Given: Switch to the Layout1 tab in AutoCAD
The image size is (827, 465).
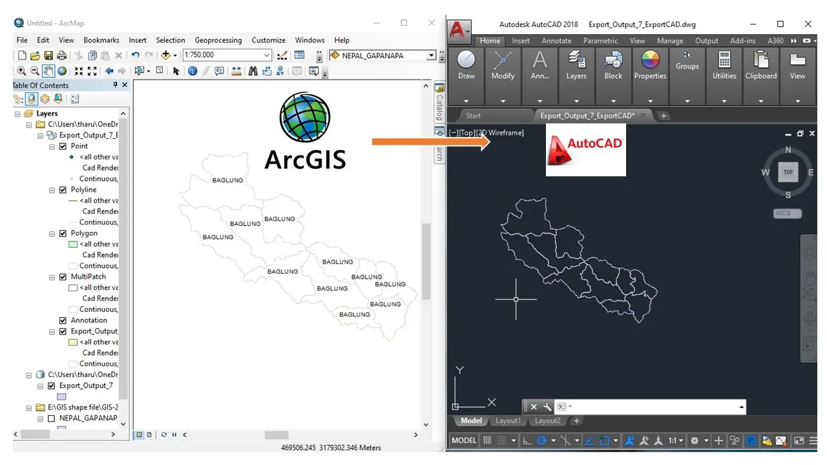Looking at the screenshot, I should click(508, 420).
